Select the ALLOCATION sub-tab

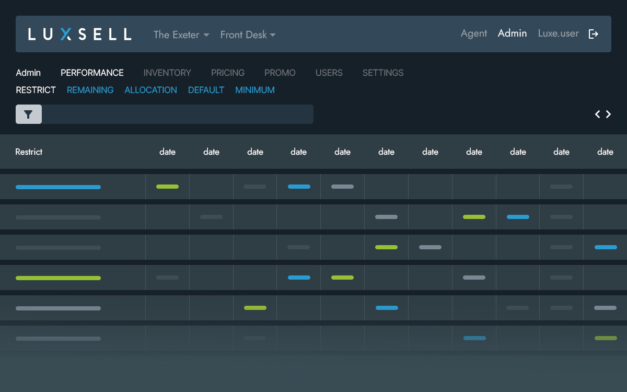pos(150,90)
